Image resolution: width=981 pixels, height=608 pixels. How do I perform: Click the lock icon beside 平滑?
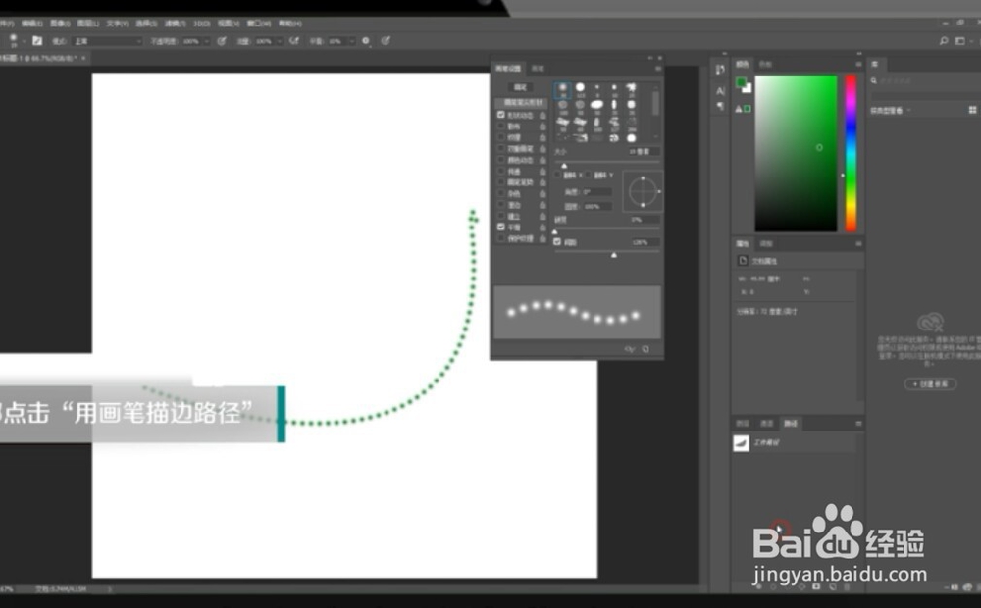tap(542, 228)
